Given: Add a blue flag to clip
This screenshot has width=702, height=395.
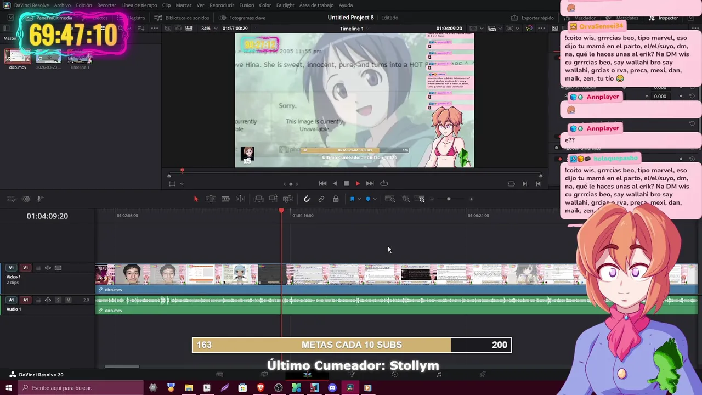Looking at the screenshot, I should [352, 199].
